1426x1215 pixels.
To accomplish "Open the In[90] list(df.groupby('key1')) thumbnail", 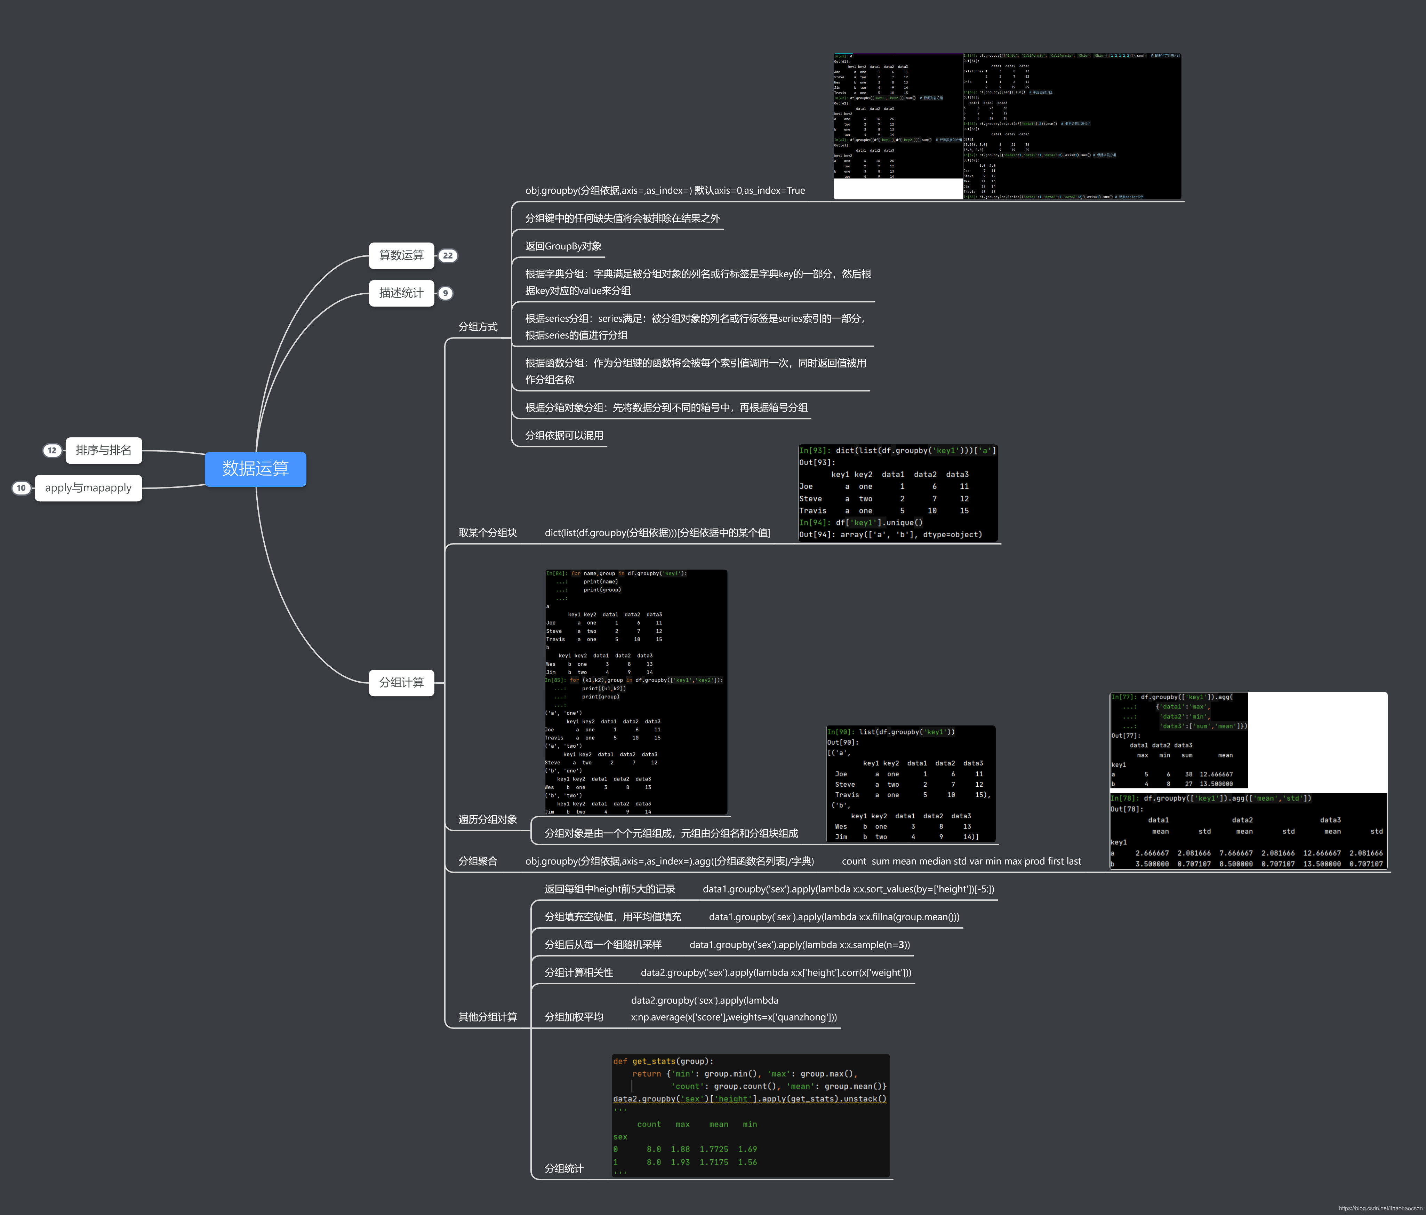I will tap(911, 783).
